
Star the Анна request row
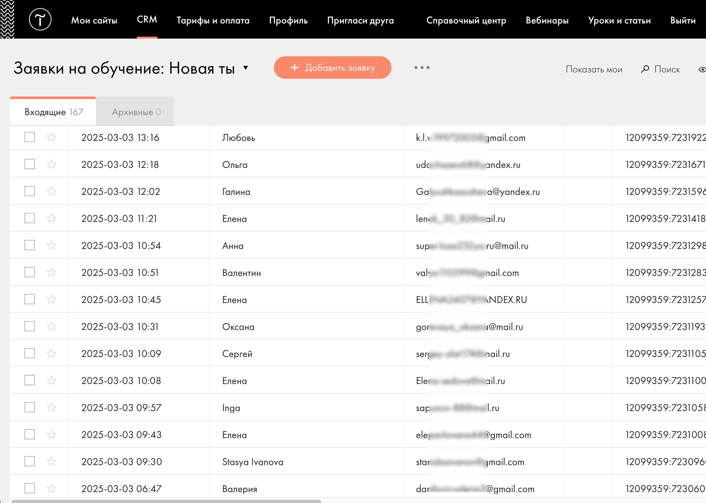[52, 245]
